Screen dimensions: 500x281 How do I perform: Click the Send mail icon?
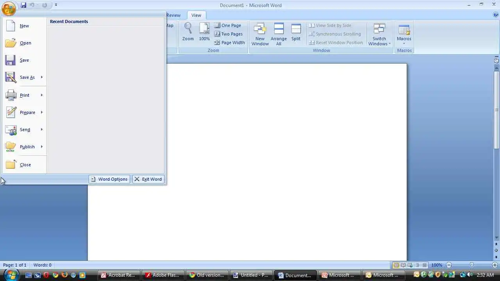11,130
